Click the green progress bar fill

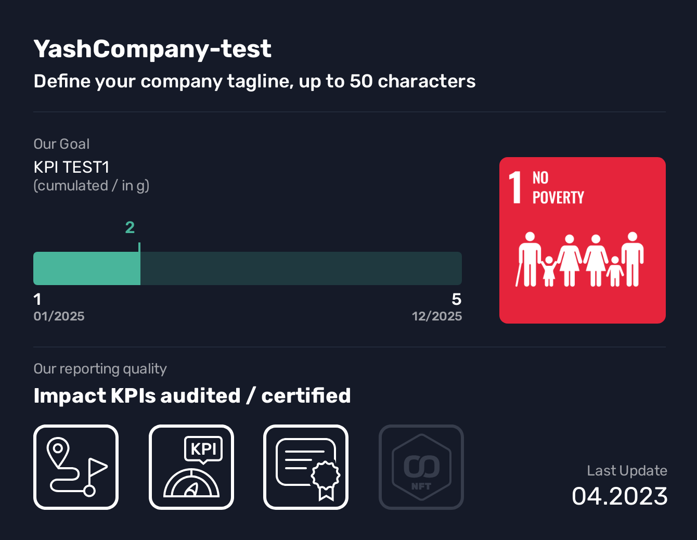(x=86, y=268)
